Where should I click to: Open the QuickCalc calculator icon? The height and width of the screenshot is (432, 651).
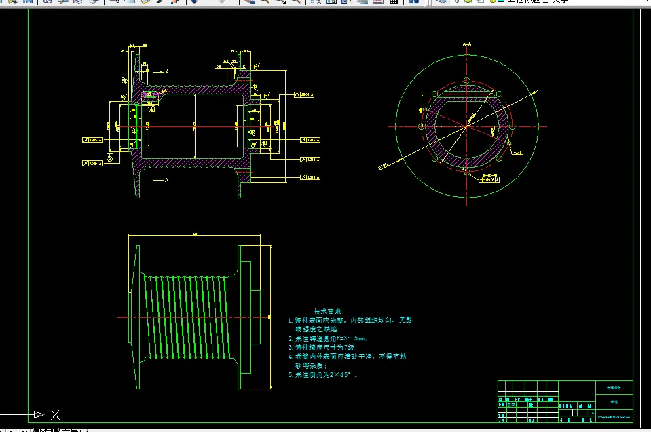[x=395, y=1]
